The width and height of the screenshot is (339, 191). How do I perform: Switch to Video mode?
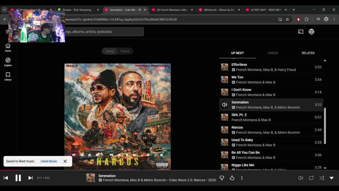[125, 51]
